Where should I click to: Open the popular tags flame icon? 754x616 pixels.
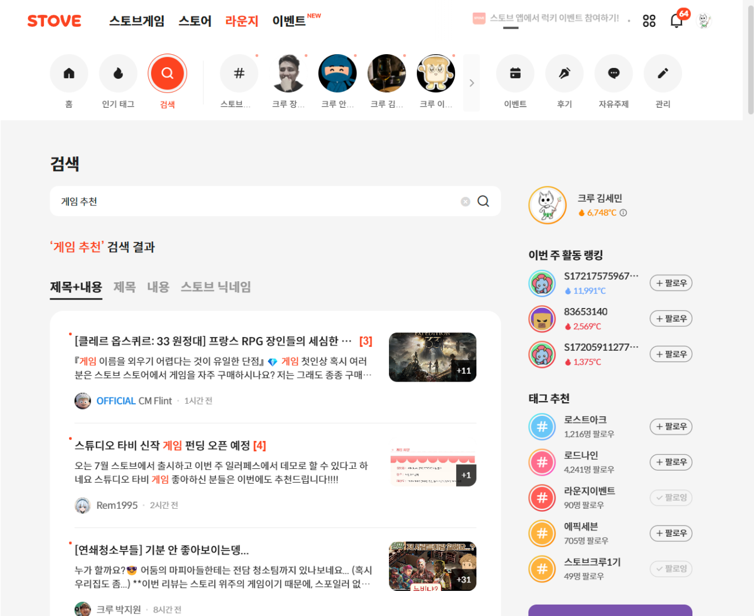pos(118,74)
